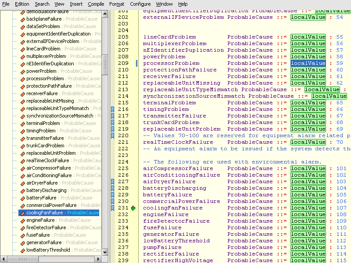This screenshot has width=351, height=263.
Task: Open the Insert menu
Action: click(x=76, y=4)
